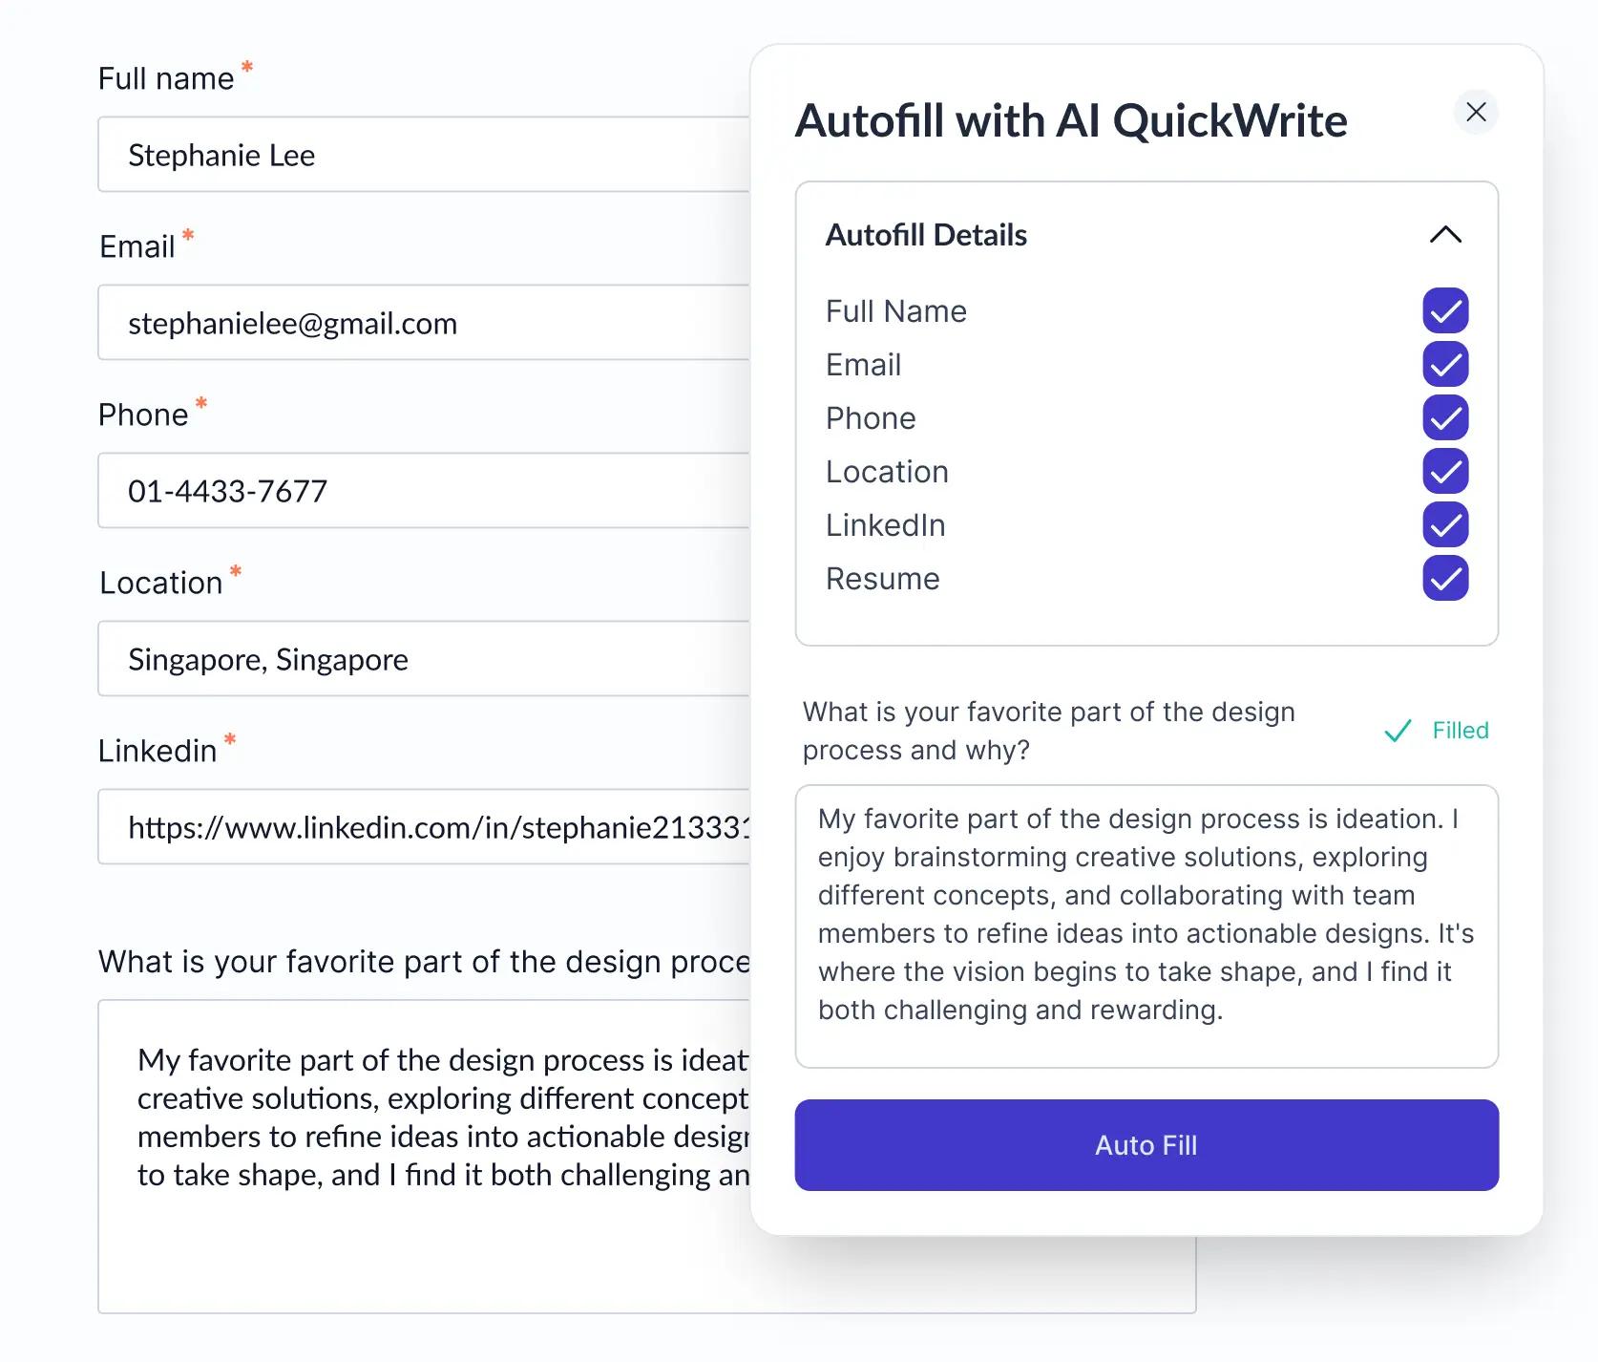This screenshot has height=1362, width=1598.
Task: Click the Autofill Details header
Action: pos(925,235)
